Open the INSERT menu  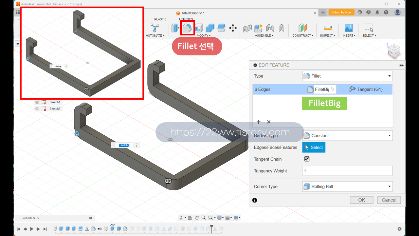click(x=349, y=35)
